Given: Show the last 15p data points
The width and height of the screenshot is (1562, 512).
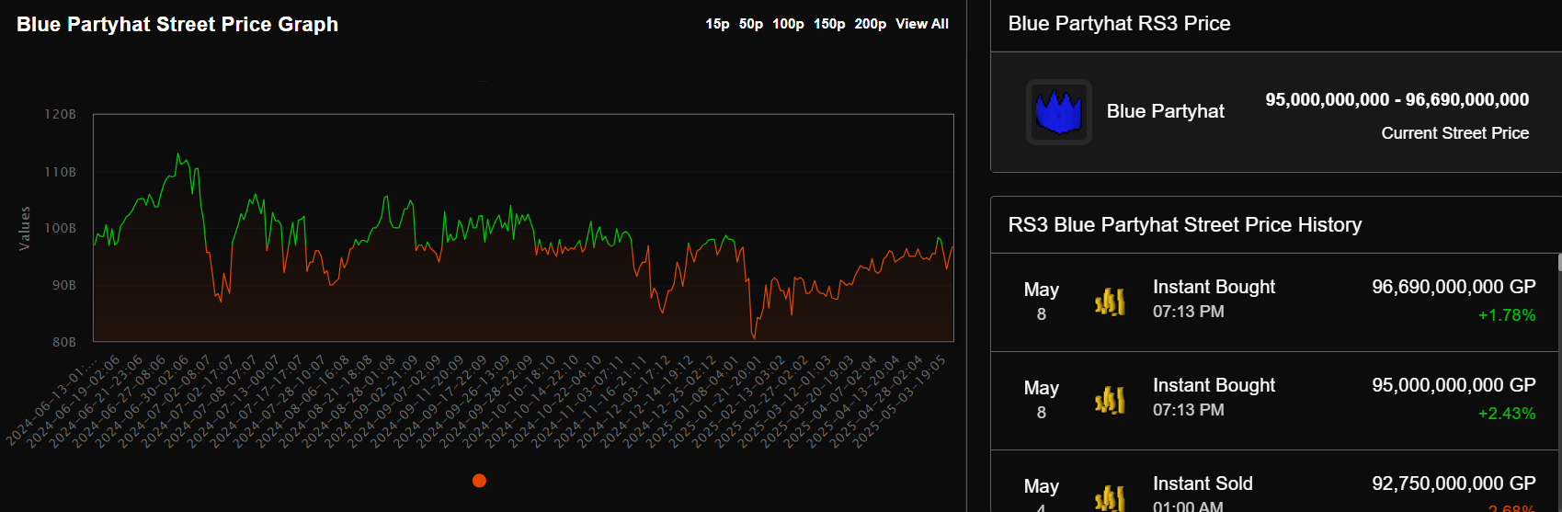Looking at the screenshot, I should [717, 24].
